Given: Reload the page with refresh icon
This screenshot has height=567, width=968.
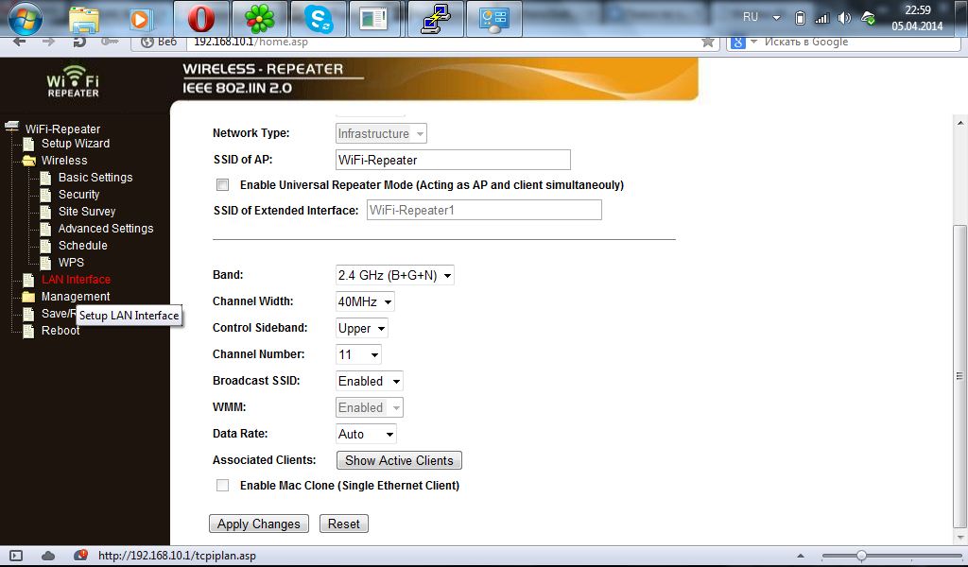Looking at the screenshot, I should click(79, 42).
